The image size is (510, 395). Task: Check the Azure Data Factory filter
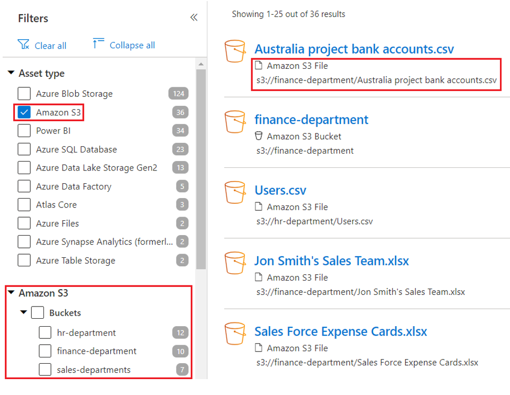(x=24, y=186)
